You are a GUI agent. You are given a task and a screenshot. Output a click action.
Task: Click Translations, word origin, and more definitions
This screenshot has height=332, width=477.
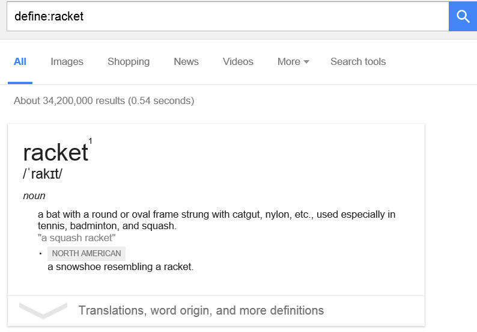201,311
